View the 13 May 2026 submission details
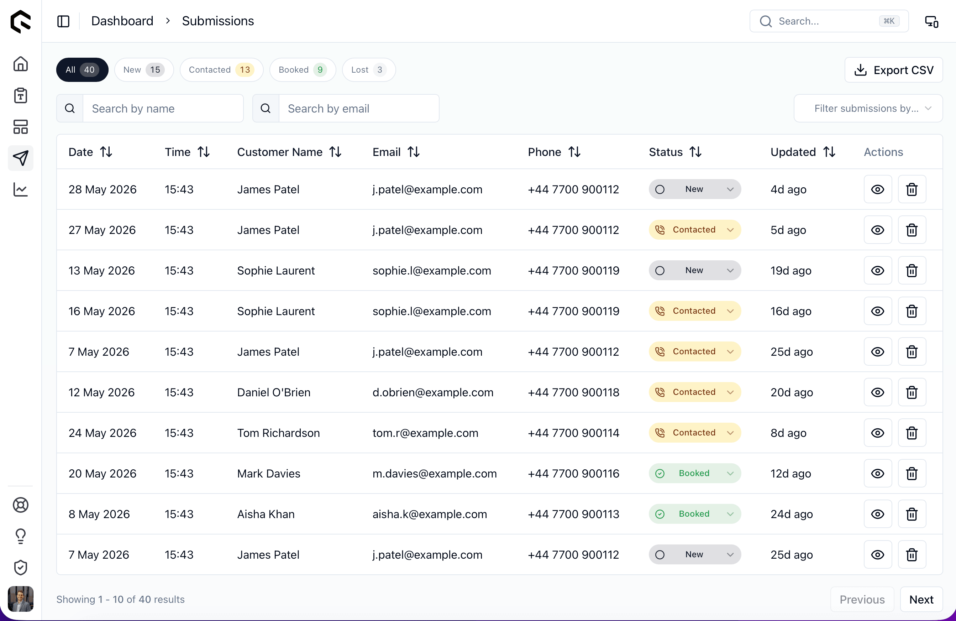The height and width of the screenshot is (621, 956). point(878,271)
